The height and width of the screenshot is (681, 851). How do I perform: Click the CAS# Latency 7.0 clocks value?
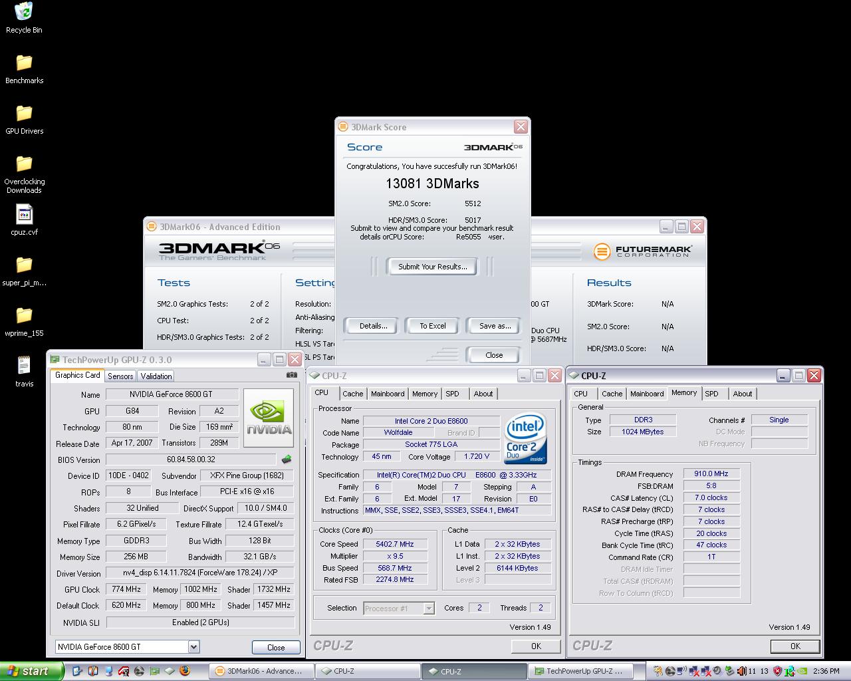point(711,497)
